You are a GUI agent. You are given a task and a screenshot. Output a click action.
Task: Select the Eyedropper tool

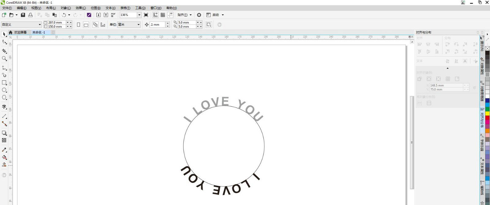click(4, 150)
